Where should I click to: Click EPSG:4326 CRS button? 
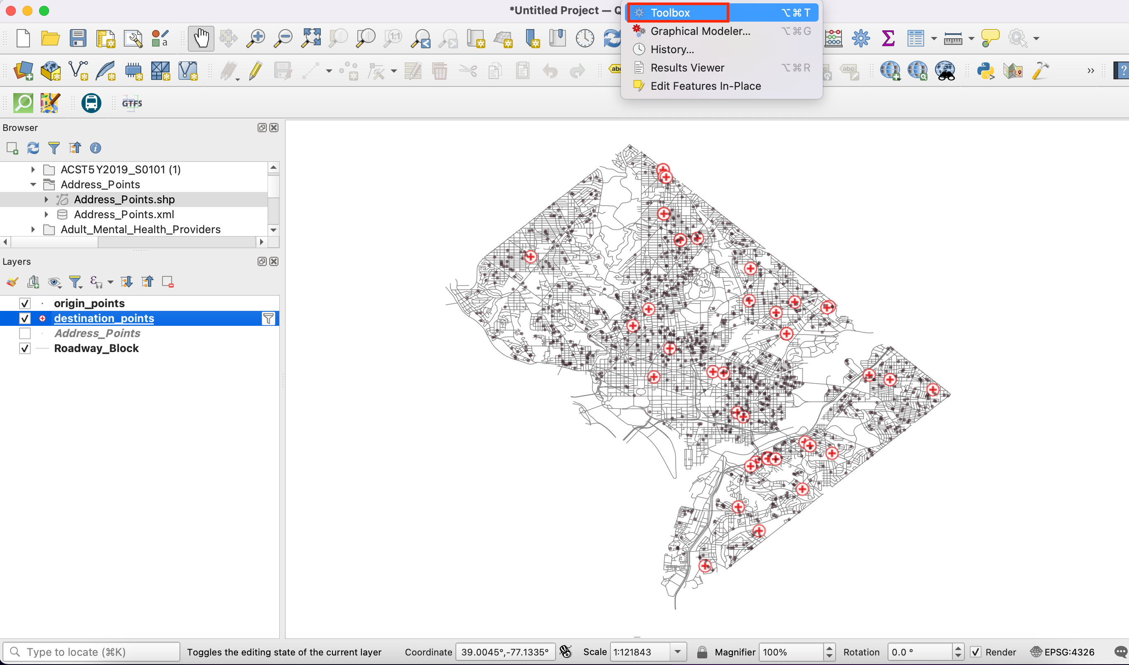click(1063, 652)
